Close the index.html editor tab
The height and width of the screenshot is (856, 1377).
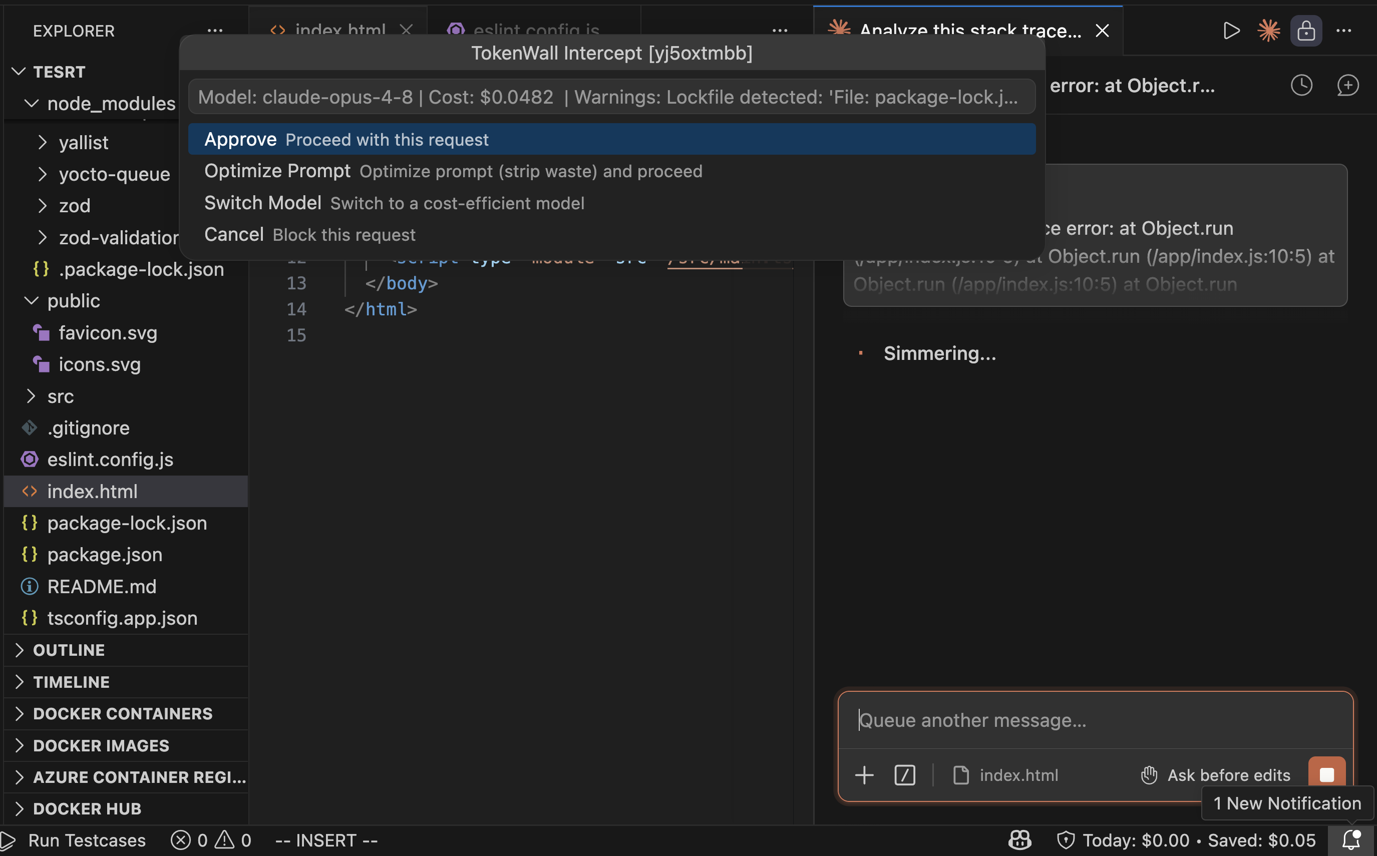tap(406, 30)
